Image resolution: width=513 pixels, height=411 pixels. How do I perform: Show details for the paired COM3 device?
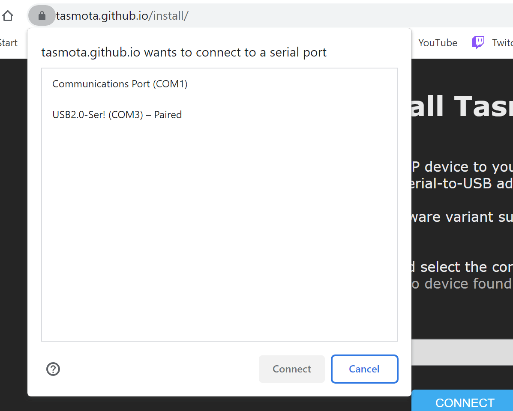pos(117,114)
